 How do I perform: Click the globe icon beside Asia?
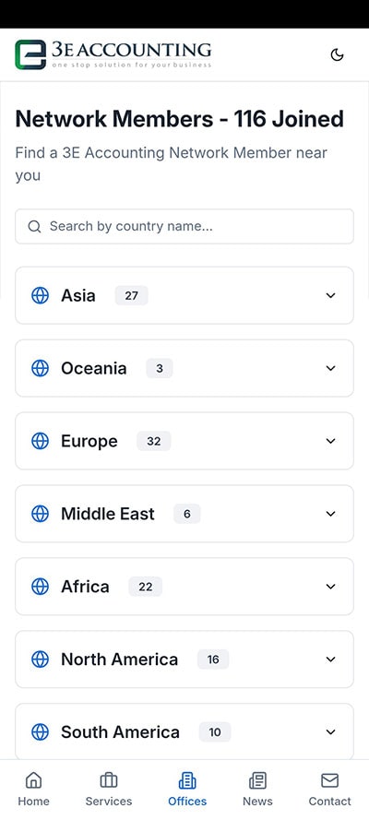click(x=41, y=295)
